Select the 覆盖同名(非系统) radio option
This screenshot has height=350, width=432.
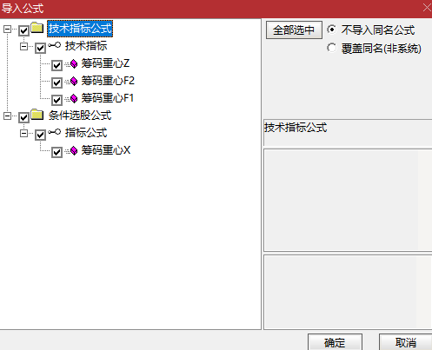click(x=331, y=48)
